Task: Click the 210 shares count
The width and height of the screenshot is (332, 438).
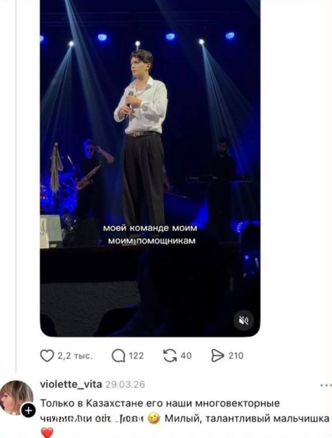Action: click(x=236, y=356)
